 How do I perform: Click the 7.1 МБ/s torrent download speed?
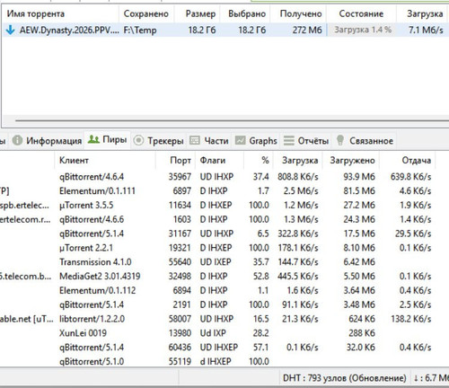[426, 30]
